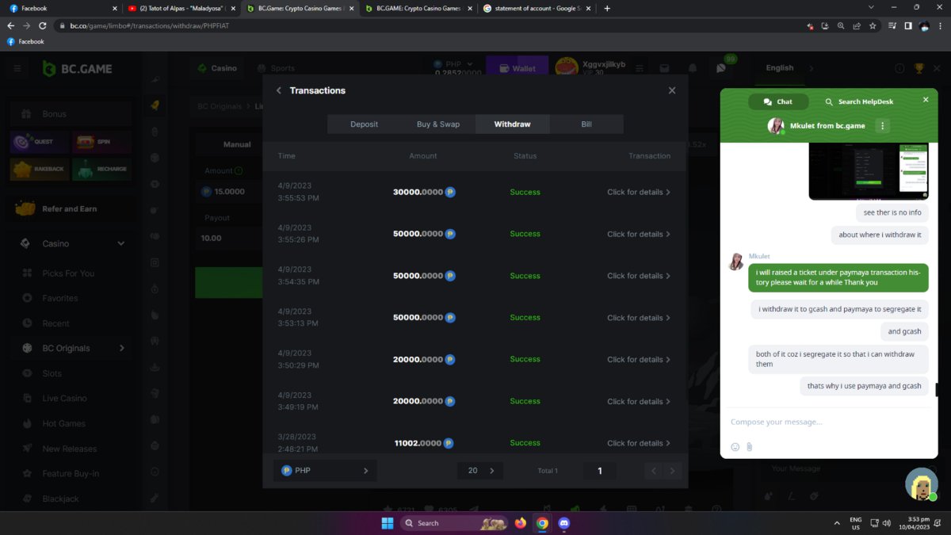Expand the English language dropdown
Image resolution: width=951 pixels, height=535 pixels.
pos(785,68)
